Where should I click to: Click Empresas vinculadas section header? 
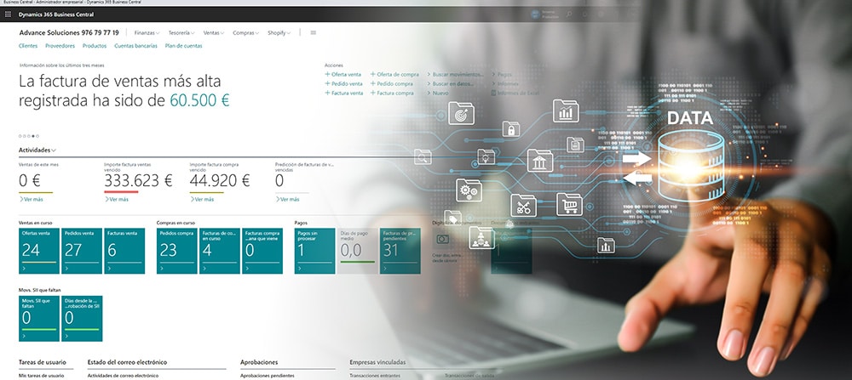tap(377, 362)
